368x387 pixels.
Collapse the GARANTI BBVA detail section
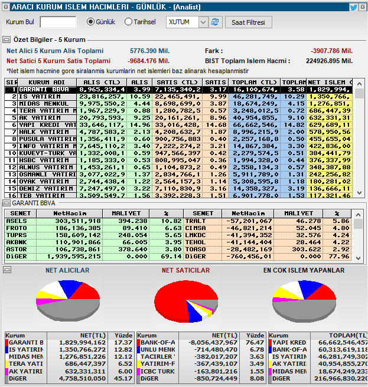click(x=6, y=203)
